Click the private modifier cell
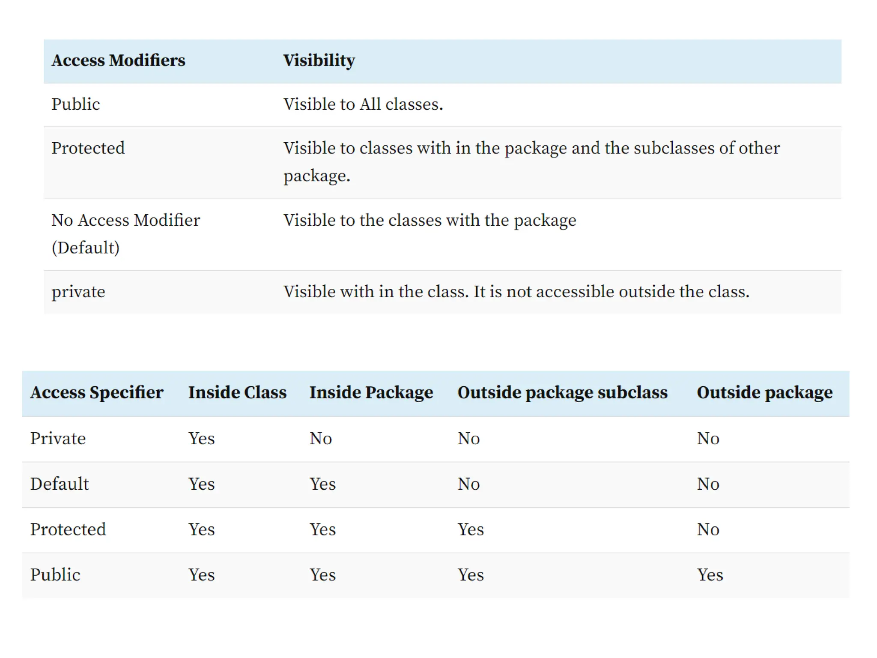Image resolution: width=877 pixels, height=658 pixels. 78,292
